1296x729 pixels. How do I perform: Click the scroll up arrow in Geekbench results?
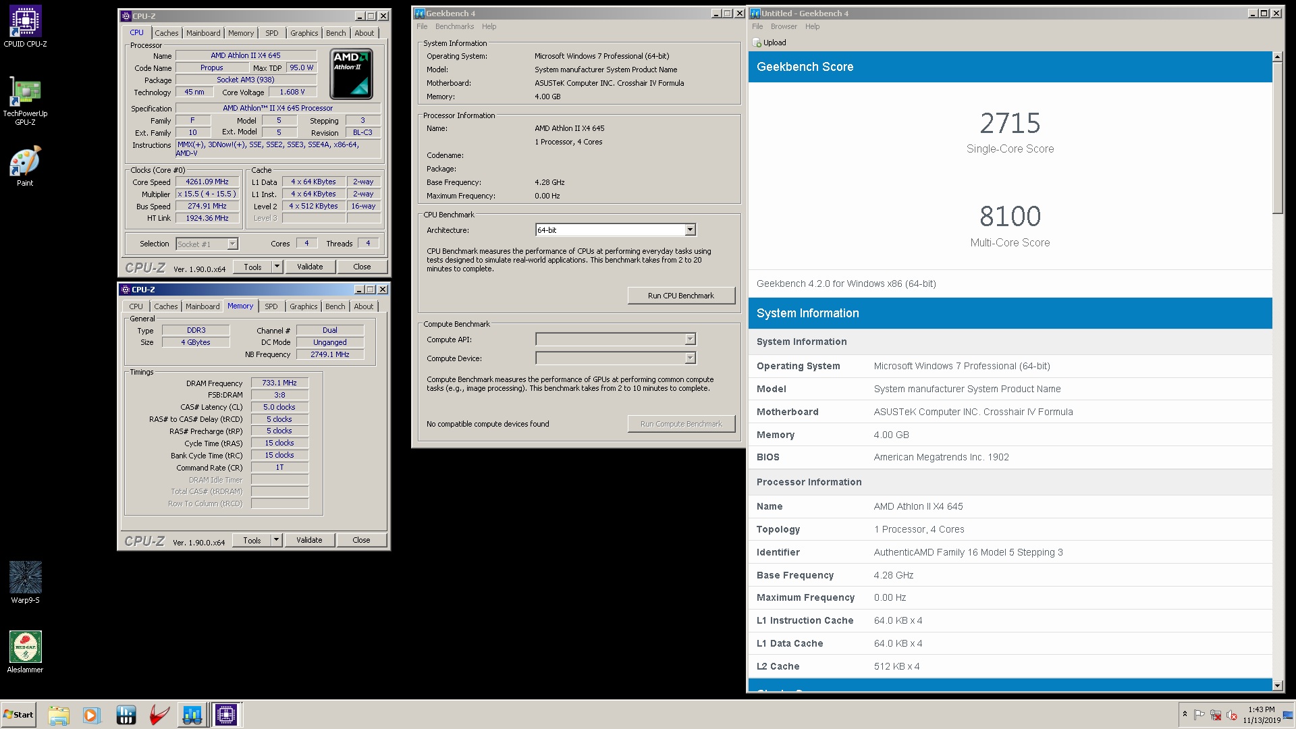[1277, 57]
